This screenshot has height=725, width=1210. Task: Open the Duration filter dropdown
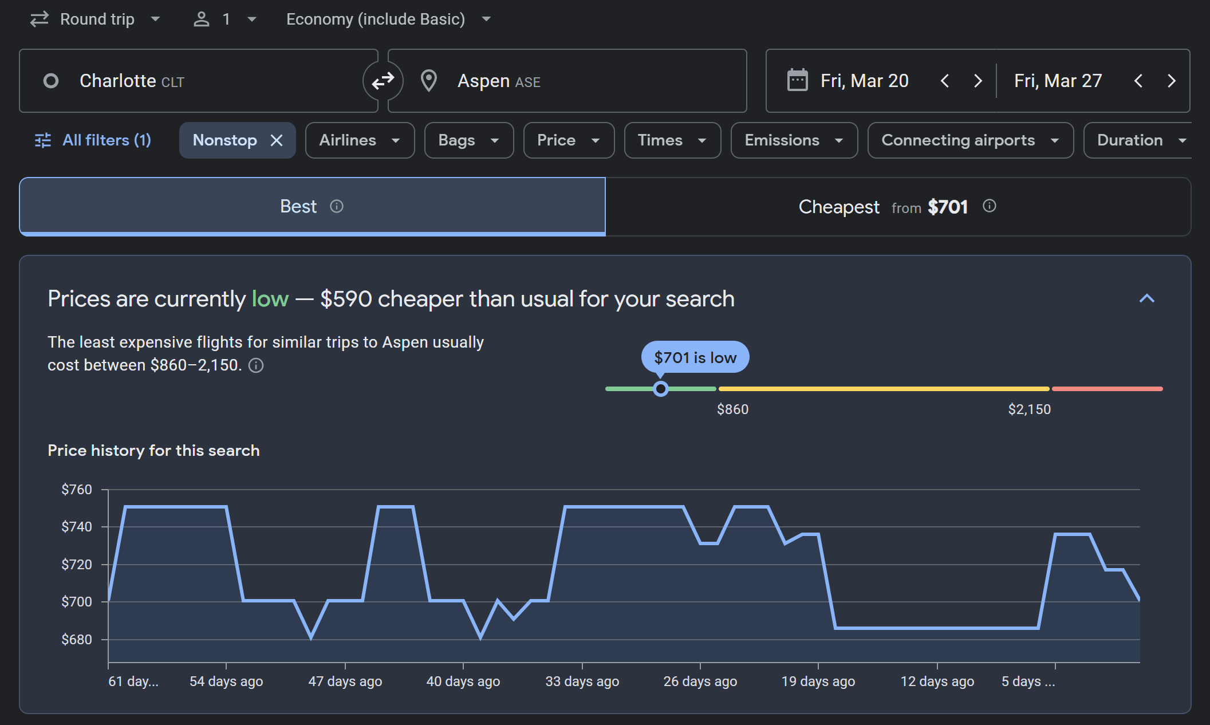(1138, 140)
